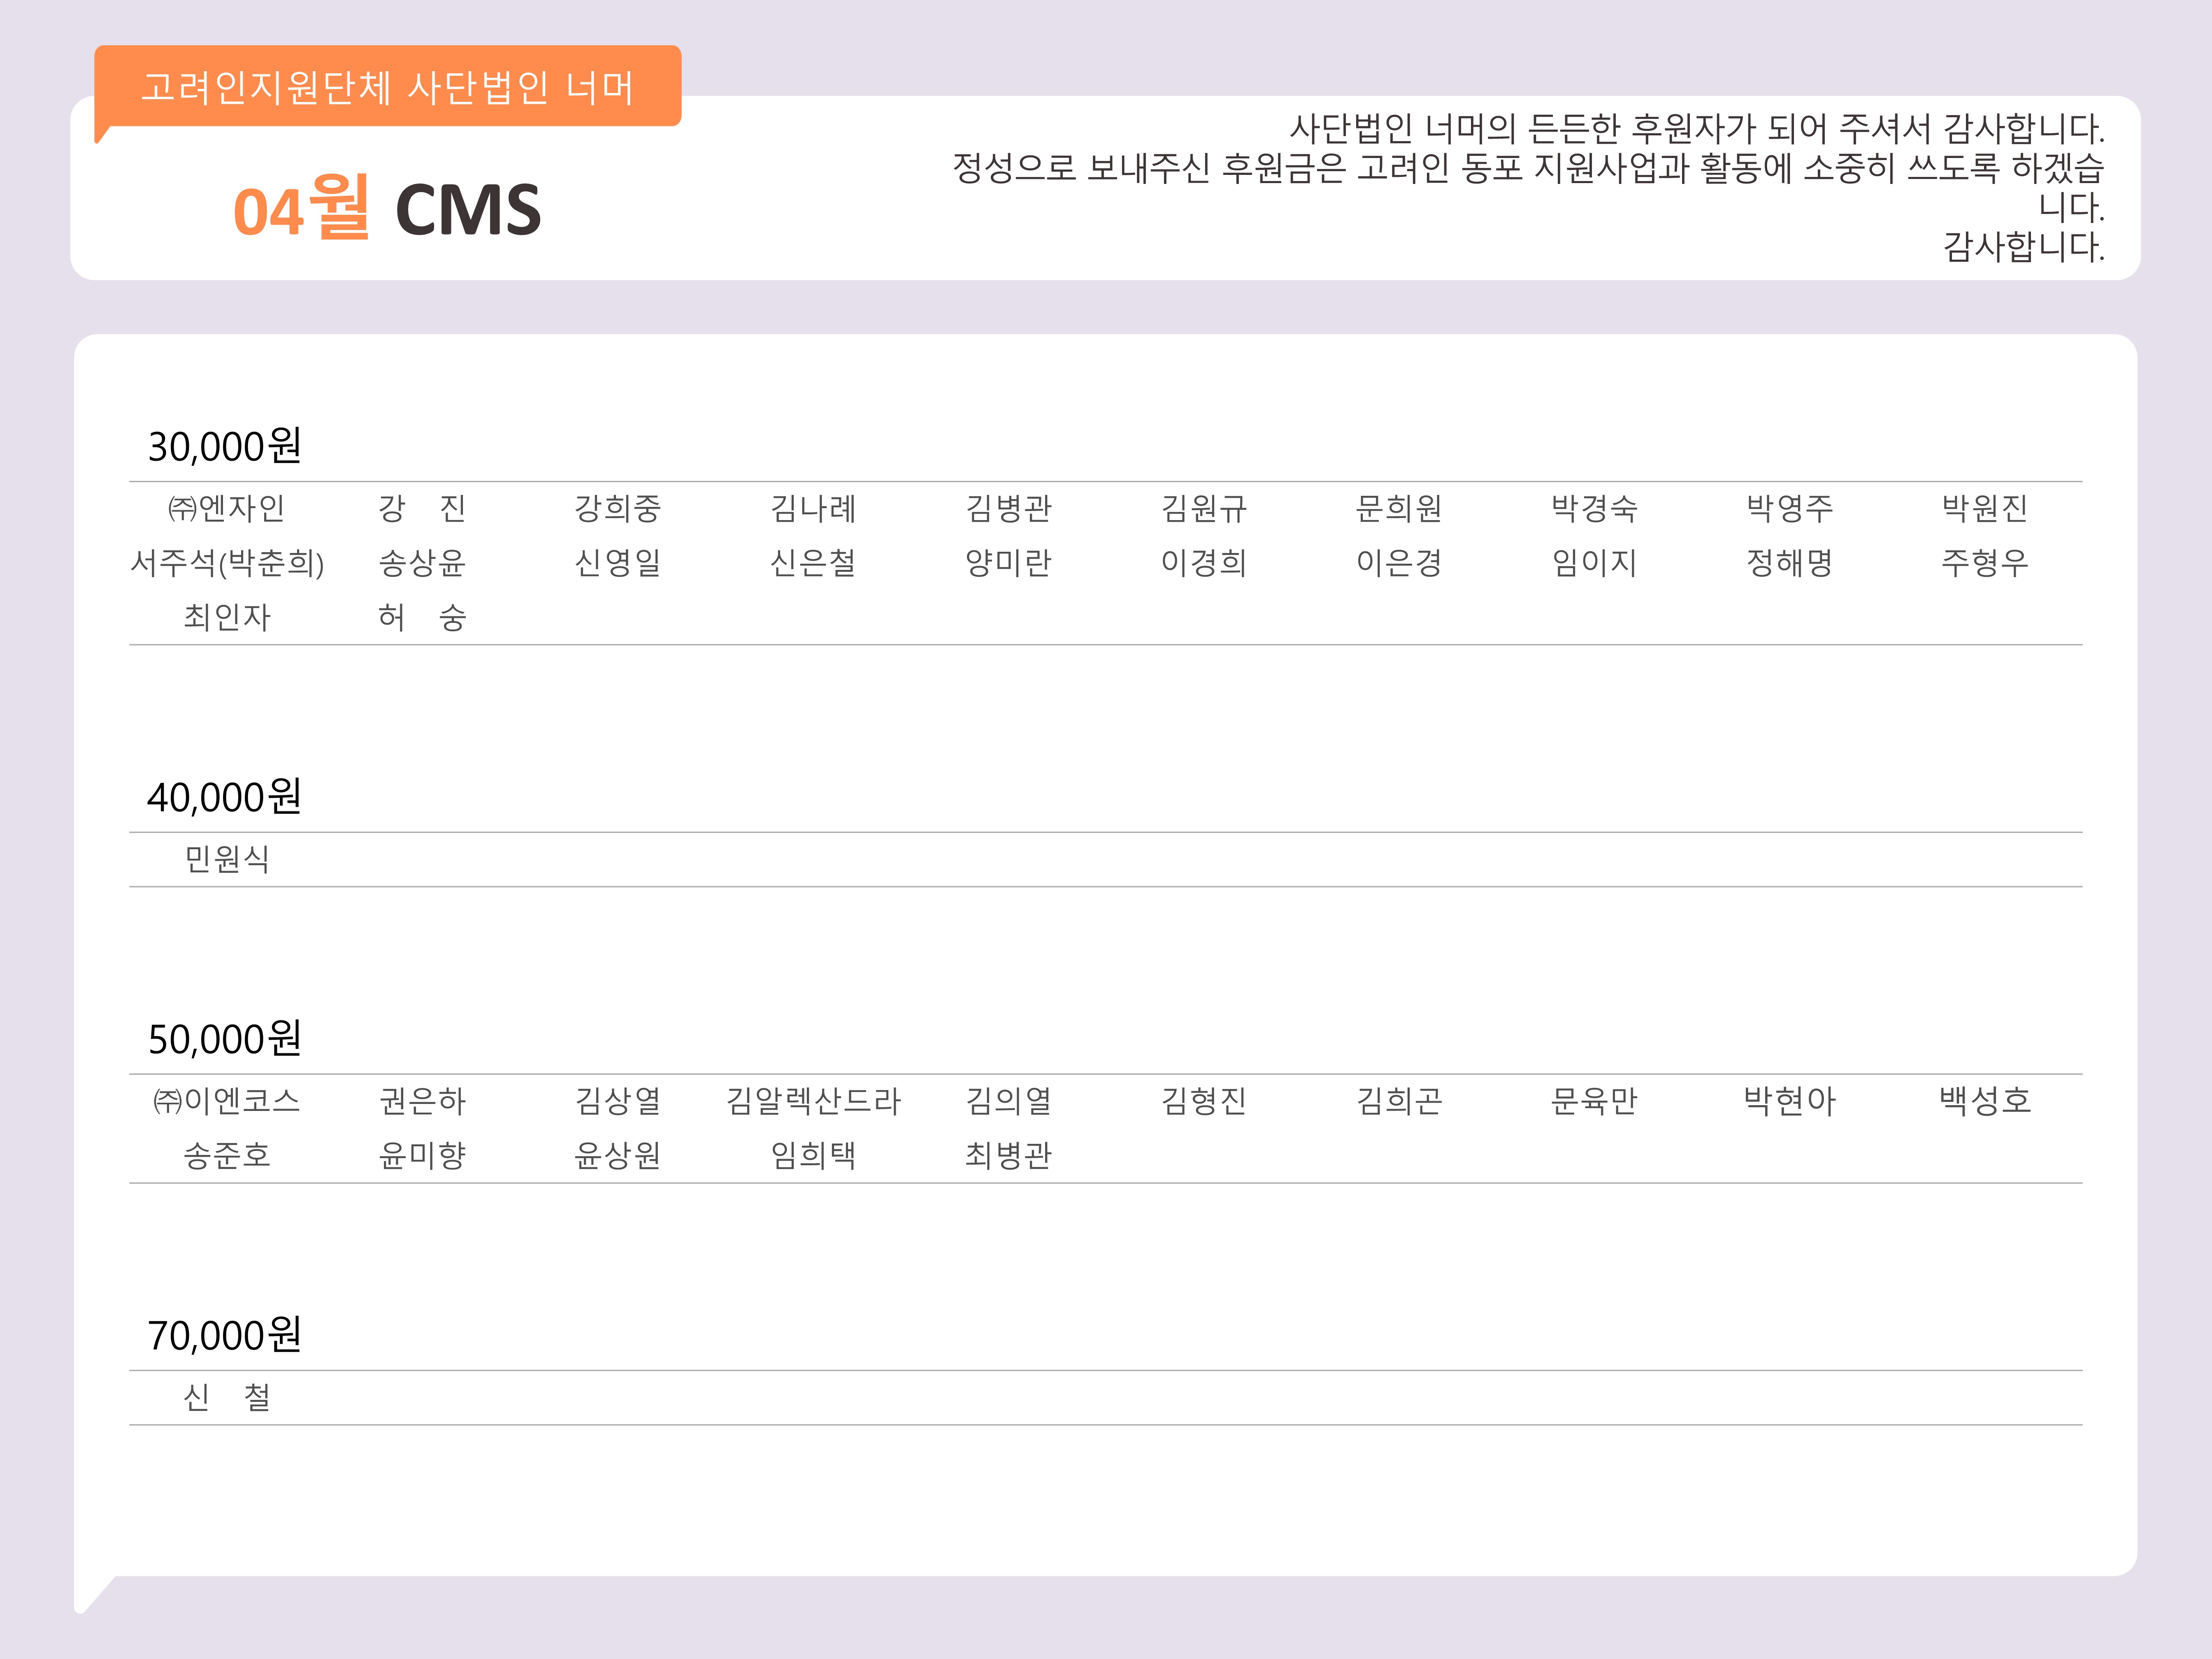Click the orange 고려인지원단체 사단법인 너머 banner
Image resolution: width=2212 pixels, height=1659 pixels.
388,87
